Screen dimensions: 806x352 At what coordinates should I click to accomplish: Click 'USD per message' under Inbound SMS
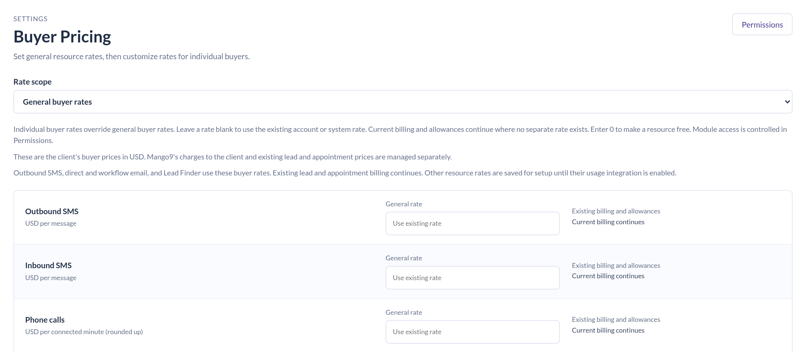(x=51, y=278)
